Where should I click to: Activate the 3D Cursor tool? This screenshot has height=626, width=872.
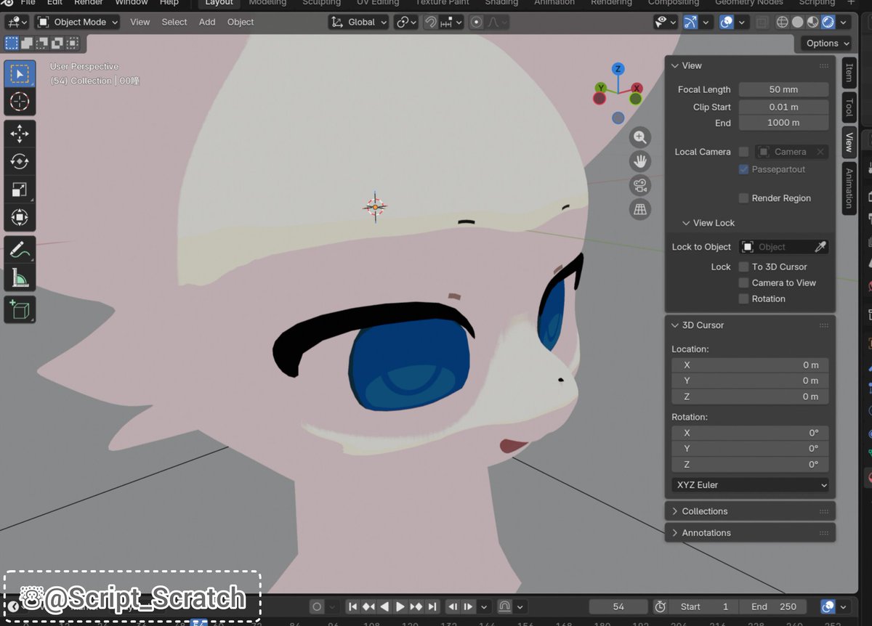(x=20, y=102)
